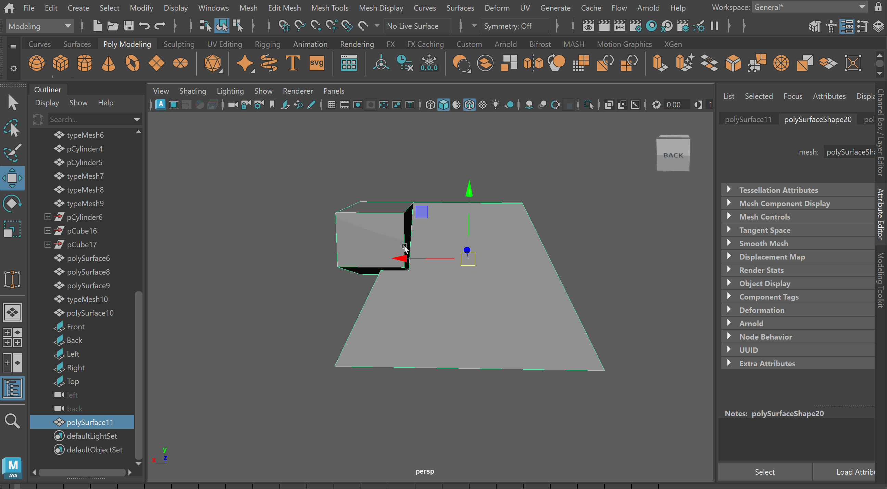Open the Modeling menu set dropdown

(x=39, y=26)
